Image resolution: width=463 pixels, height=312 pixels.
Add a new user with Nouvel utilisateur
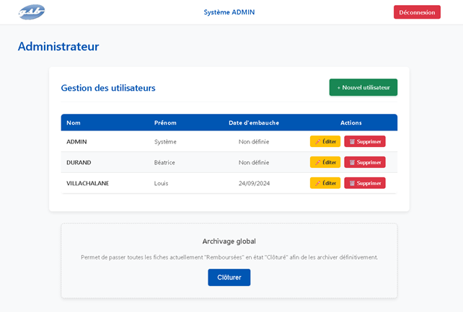point(363,87)
